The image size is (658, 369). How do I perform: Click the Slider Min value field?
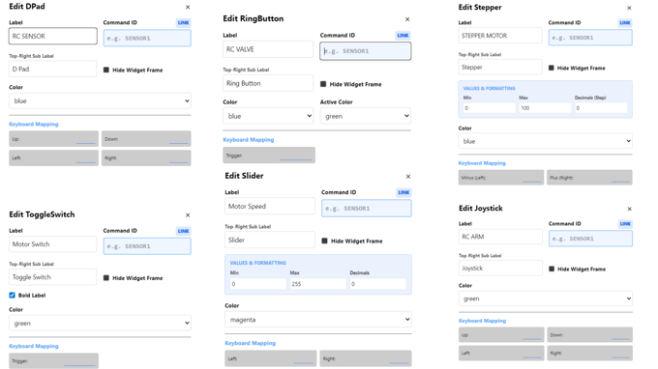(258, 284)
